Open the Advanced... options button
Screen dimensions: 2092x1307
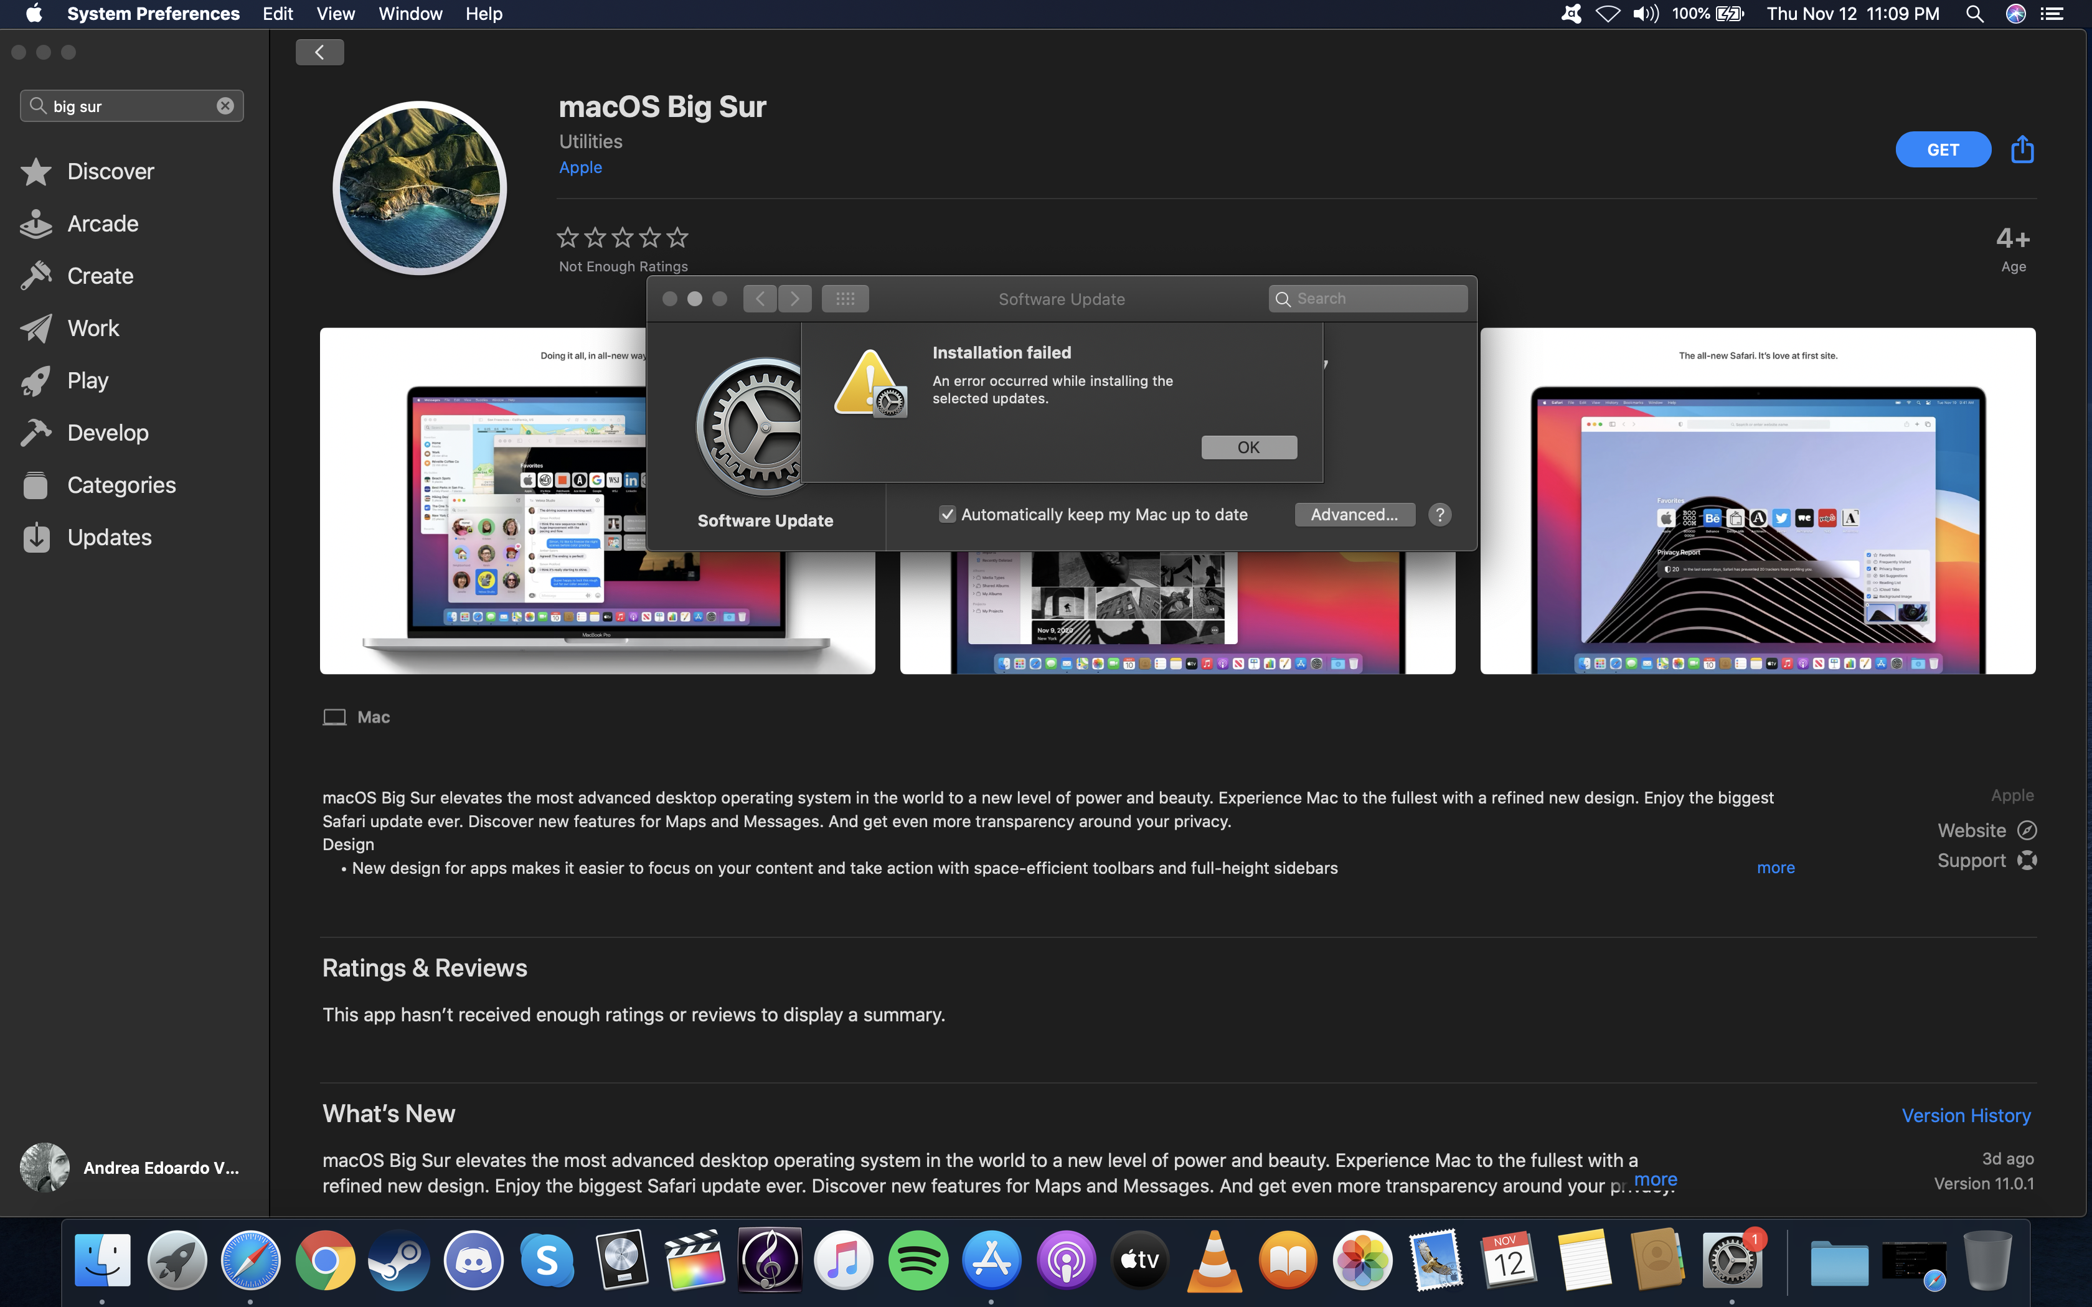point(1354,515)
